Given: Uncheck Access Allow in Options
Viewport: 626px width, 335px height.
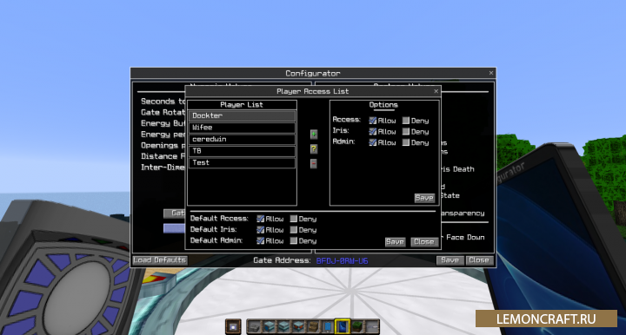Looking at the screenshot, I should pos(372,121).
